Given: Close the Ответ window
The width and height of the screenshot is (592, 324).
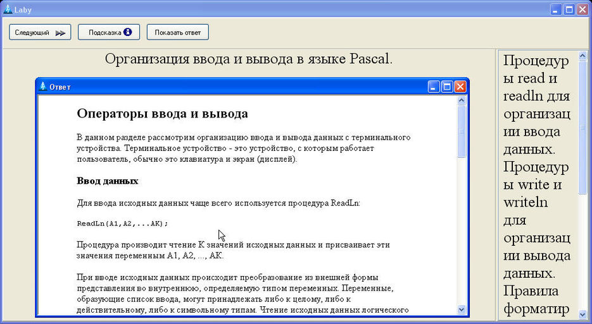Looking at the screenshot, I should tap(460, 87).
